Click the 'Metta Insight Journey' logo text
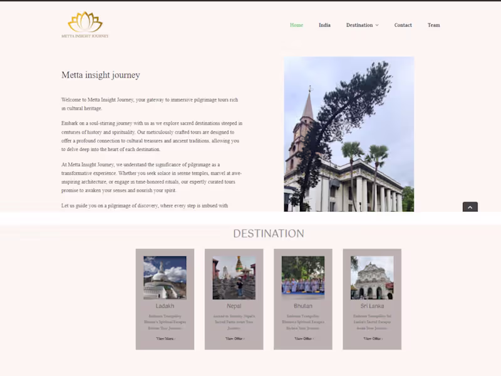This screenshot has height=376, width=501. 85,36
